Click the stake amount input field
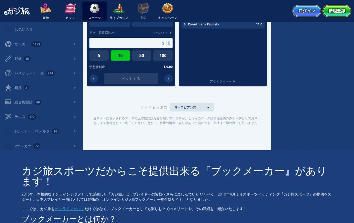 point(131,43)
